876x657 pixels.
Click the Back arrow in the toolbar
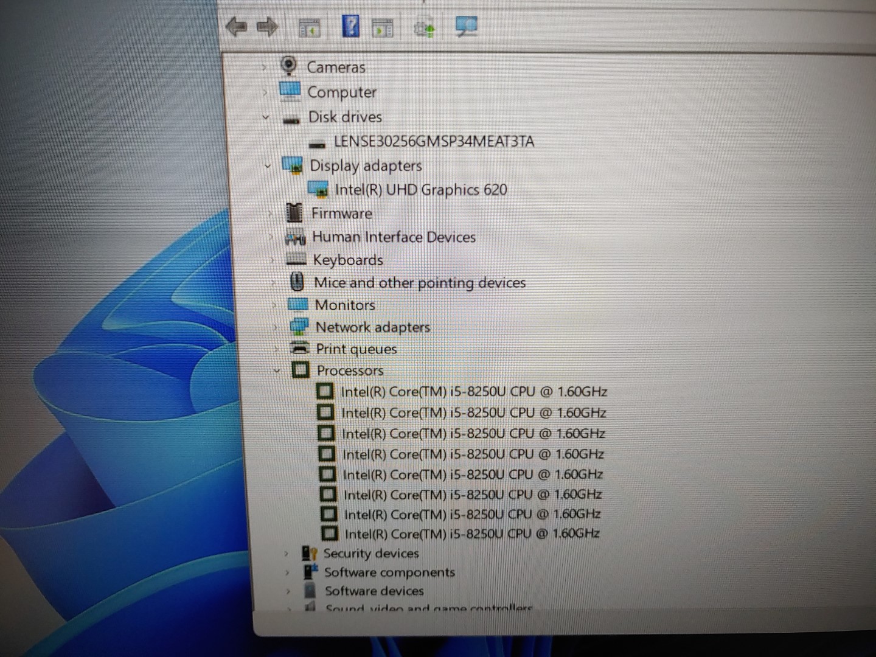[x=236, y=27]
